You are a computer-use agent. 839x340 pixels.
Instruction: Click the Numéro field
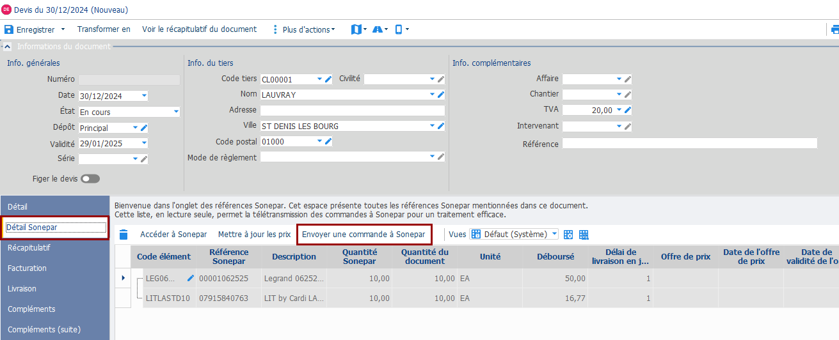tap(129, 80)
